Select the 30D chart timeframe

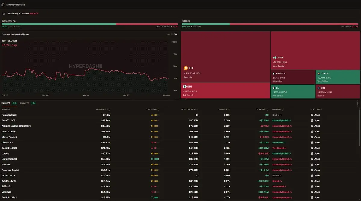click(x=176, y=34)
